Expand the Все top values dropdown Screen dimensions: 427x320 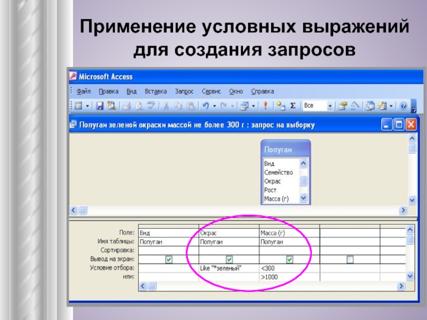[330, 106]
